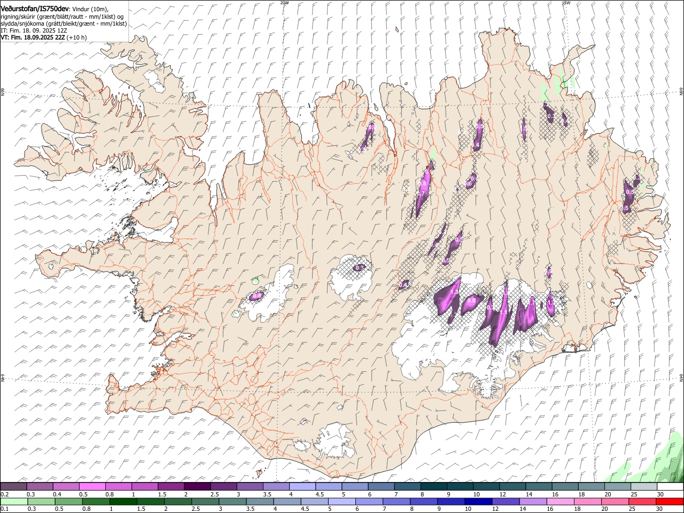Select the teal swatch starting at 10 in upper scale
Image resolution: width=684 pixels, height=513 pixels.
point(486,486)
